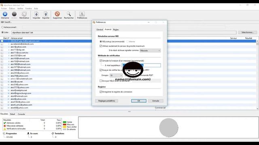The image size is (259, 145).
Task: Click the Réglages prédéfinis button
Action: point(106,101)
